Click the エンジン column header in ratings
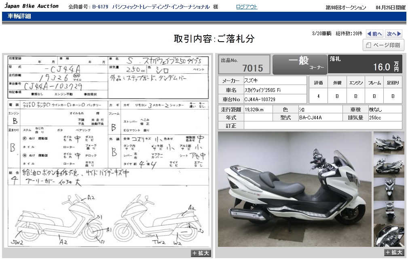 [356, 83]
